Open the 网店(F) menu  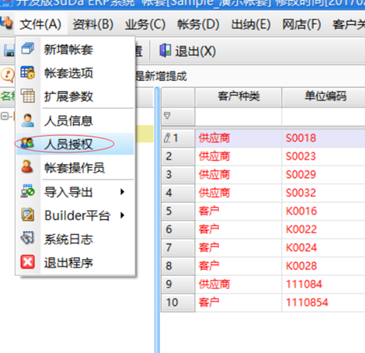(302, 24)
